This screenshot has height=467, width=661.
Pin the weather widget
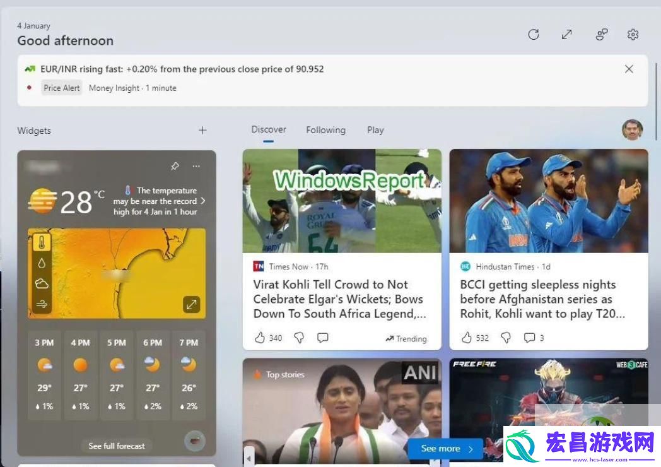tap(175, 166)
